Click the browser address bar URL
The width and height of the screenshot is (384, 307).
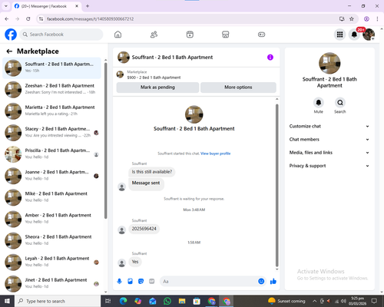(x=90, y=19)
